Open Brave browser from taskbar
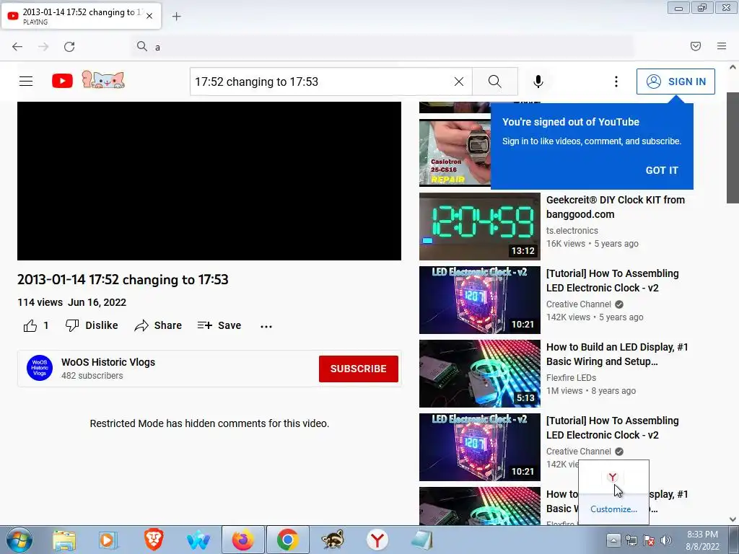The height and width of the screenshot is (554, 739). tap(154, 540)
